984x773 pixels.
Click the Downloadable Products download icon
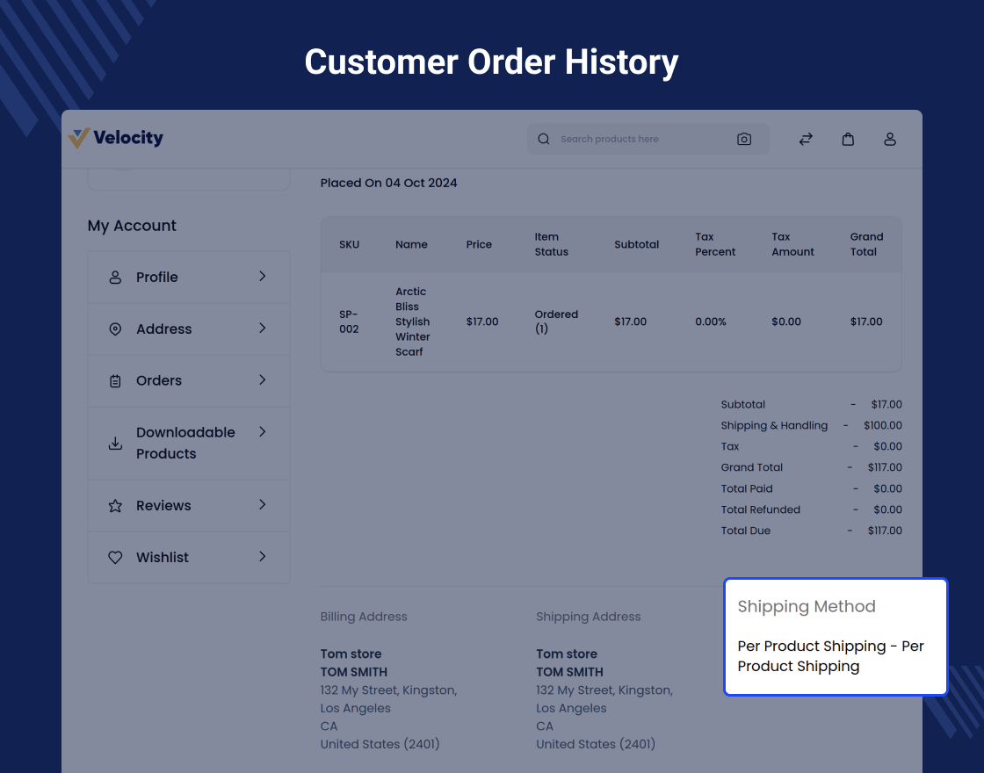click(x=115, y=443)
